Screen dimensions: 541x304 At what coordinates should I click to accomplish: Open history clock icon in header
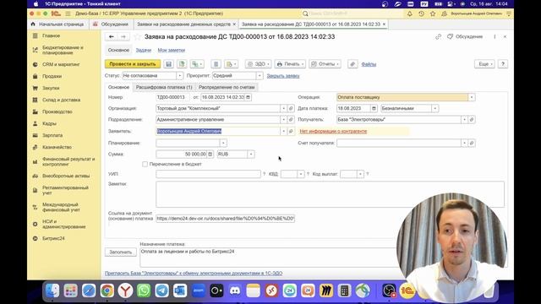pos(421,14)
